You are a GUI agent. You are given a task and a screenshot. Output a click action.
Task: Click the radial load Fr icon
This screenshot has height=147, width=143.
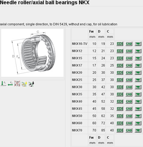4,83
